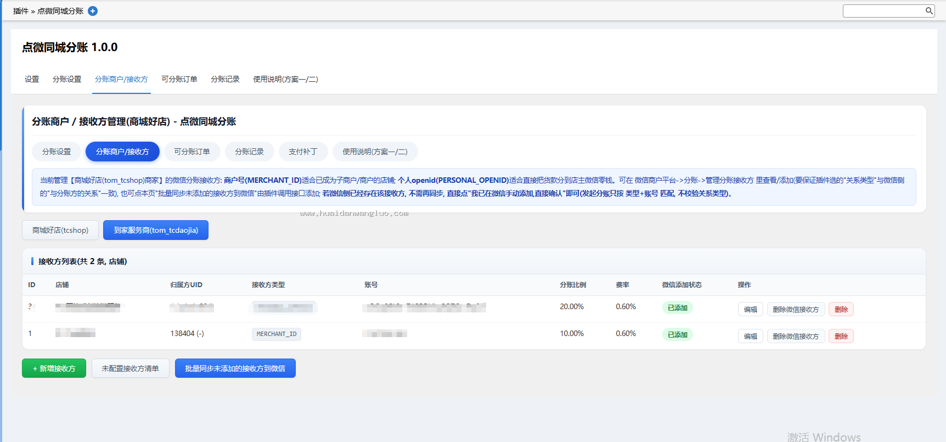This screenshot has width=946, height=442.
Task: Click the 接收方列表(共 2 条, 店铺) heading
Action: click(82, 261)
